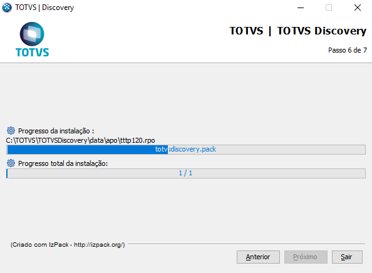This screenshot has width=372, height=273.
Task: Click the TOTVS logo image
Action: coord(32,39)
